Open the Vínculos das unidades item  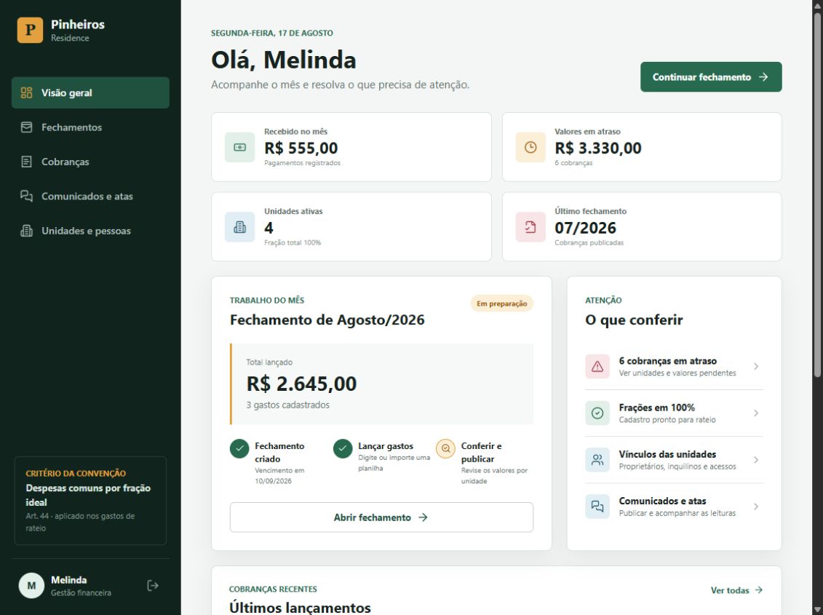point(674,460)
